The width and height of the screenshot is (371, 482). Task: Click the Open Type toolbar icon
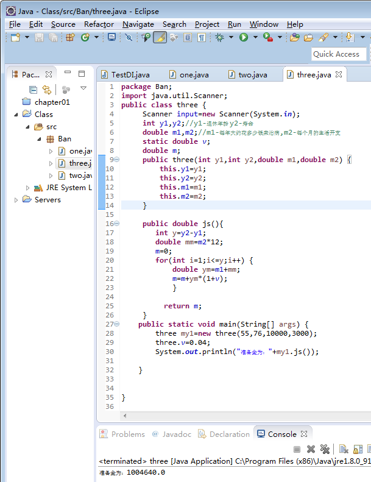pyautogui.click(x=294, y=38)
